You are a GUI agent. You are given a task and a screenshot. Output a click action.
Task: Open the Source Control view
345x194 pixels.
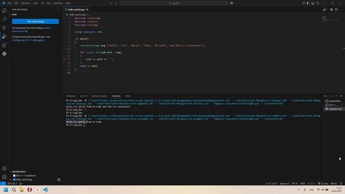4,27
